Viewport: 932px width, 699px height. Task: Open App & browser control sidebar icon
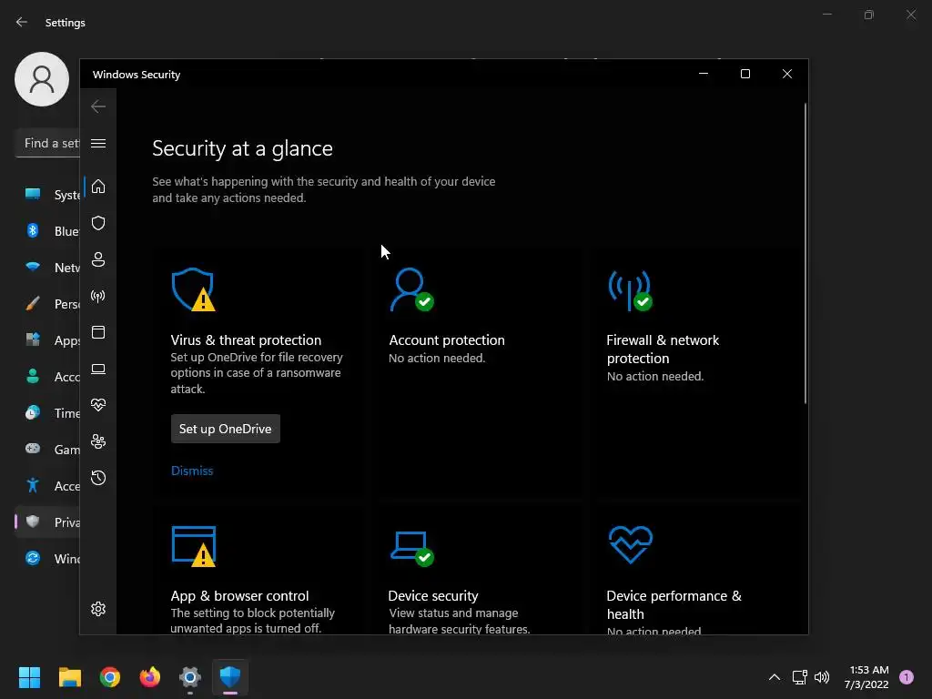(98, 332)
